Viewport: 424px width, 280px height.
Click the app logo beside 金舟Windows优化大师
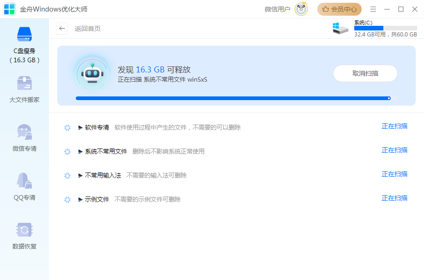[9, 9]
